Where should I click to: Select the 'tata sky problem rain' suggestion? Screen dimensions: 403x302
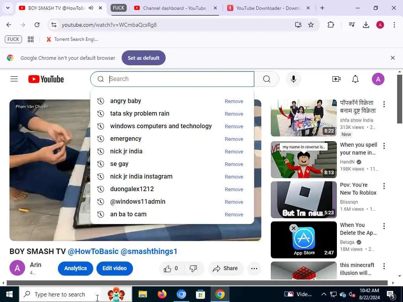tap(172, 114)
